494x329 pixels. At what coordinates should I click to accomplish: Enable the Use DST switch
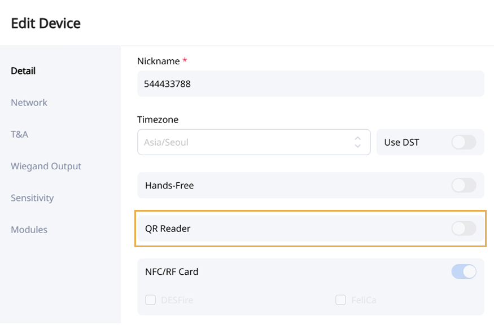point(464,142)
